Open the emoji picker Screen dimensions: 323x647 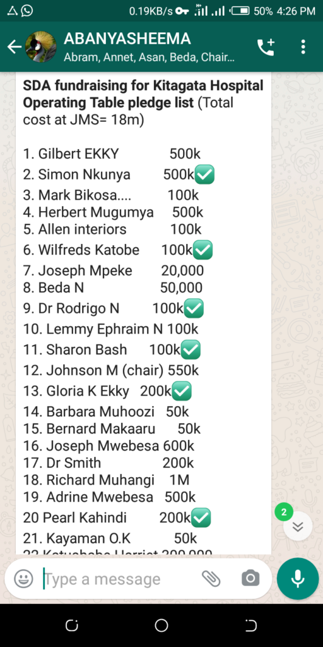point(23,579)
